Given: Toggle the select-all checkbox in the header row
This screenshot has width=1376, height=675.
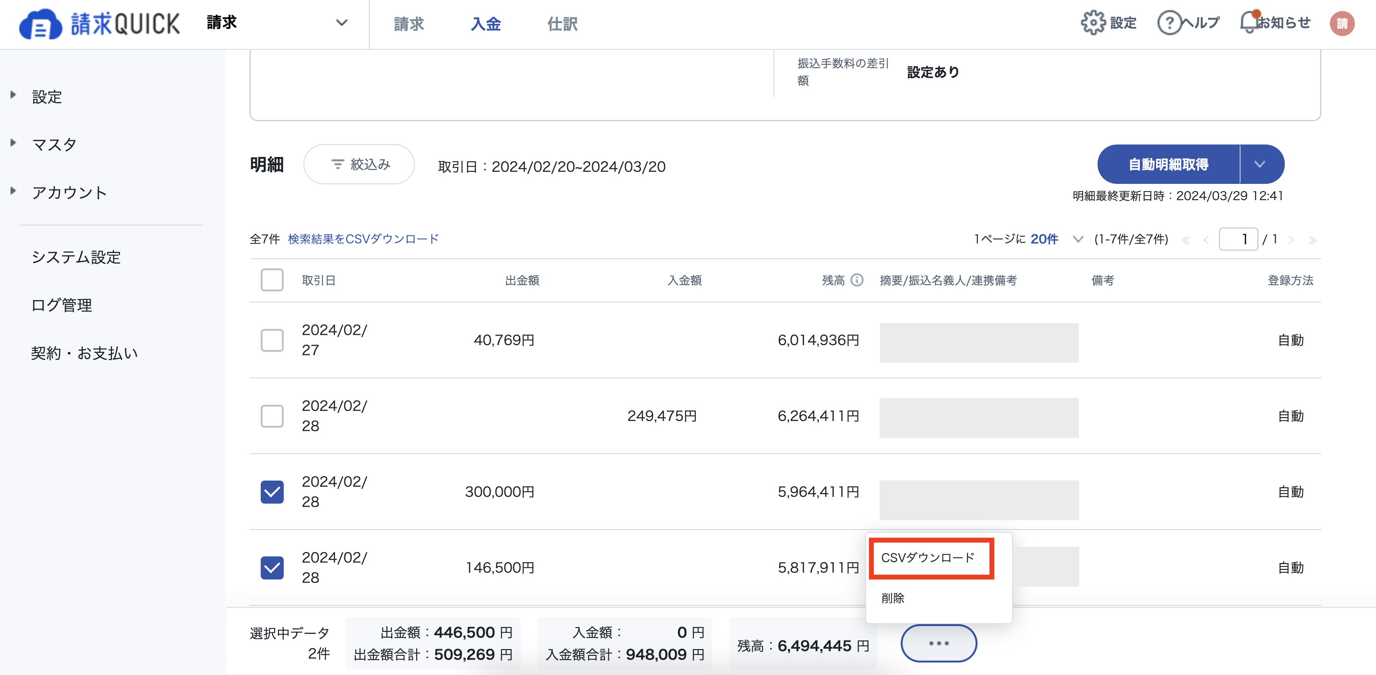Looking at the screenshot, I should (272, 280).
